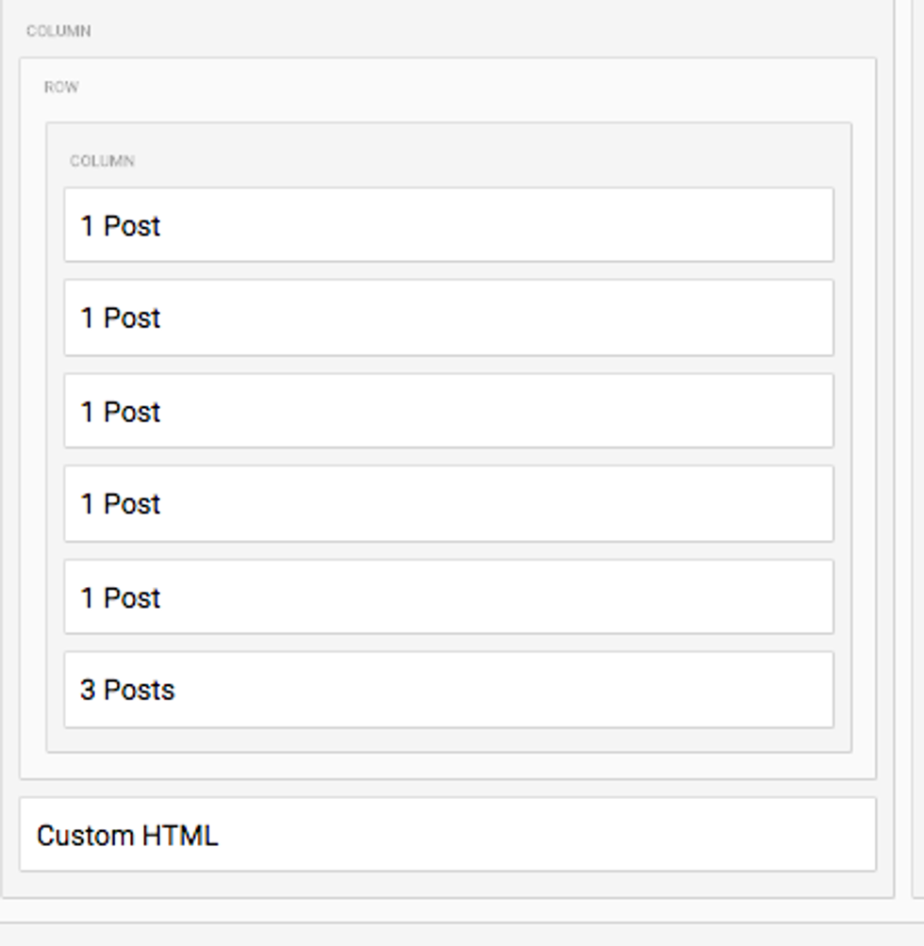This screenshot has width=924, height=946.
Task: Select the first "1 Post" module
Action: [448, 225]
